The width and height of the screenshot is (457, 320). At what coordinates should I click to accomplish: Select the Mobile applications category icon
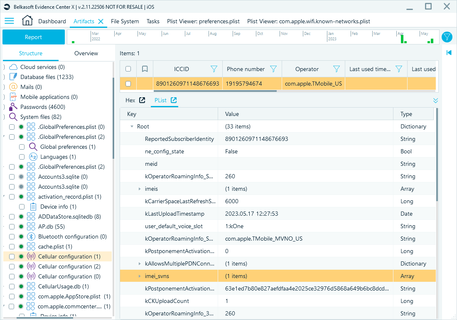click(13, 97)
